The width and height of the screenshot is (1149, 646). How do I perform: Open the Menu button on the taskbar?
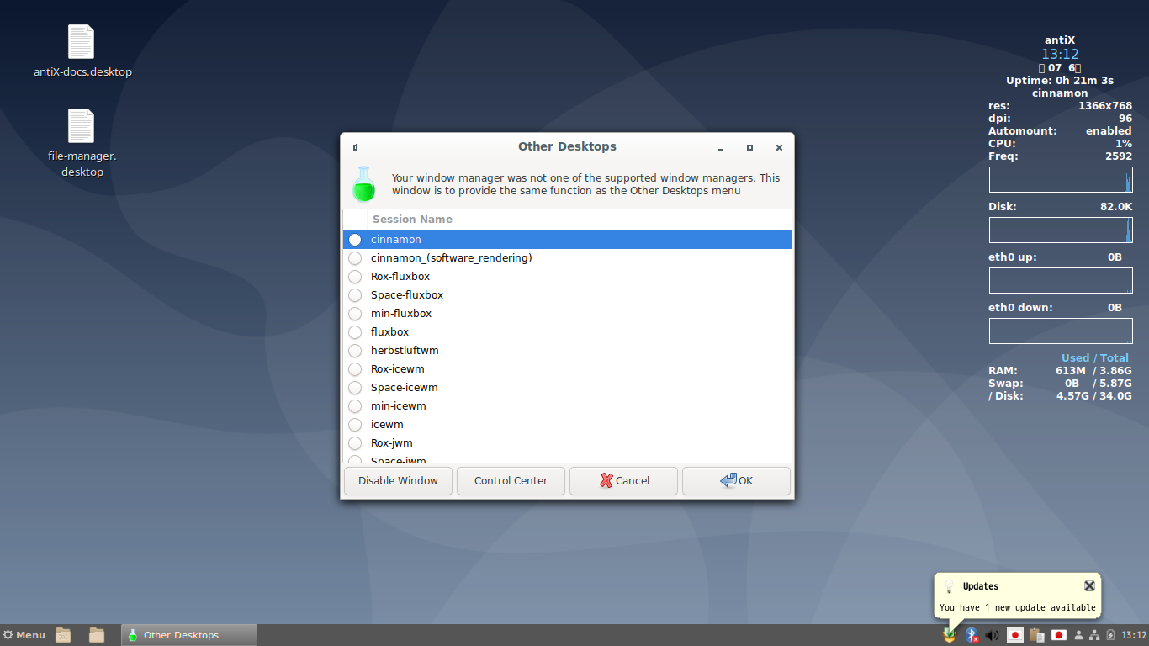point(24,635)
